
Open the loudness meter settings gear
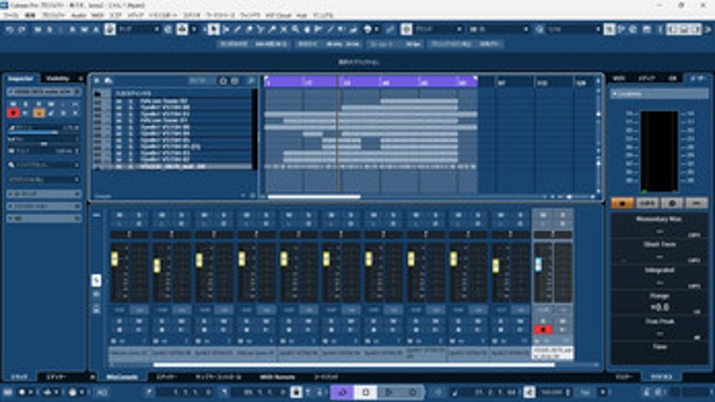coord(671,203)
